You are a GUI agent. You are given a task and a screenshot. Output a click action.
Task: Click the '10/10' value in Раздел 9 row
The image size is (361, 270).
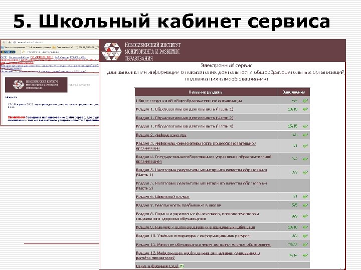point(293,227)
